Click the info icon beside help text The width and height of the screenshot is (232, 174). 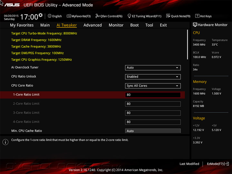click(5, 142)
